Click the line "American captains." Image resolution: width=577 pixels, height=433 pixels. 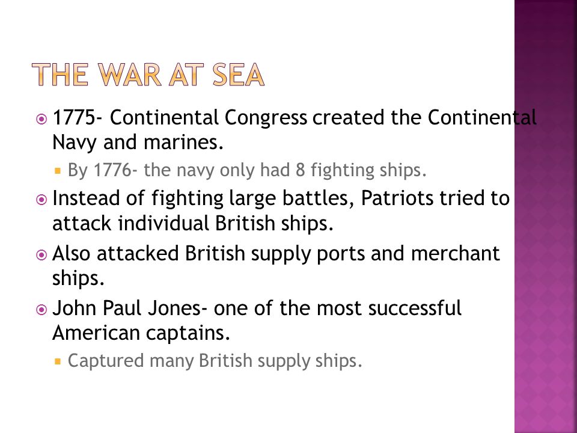point(141,333)
